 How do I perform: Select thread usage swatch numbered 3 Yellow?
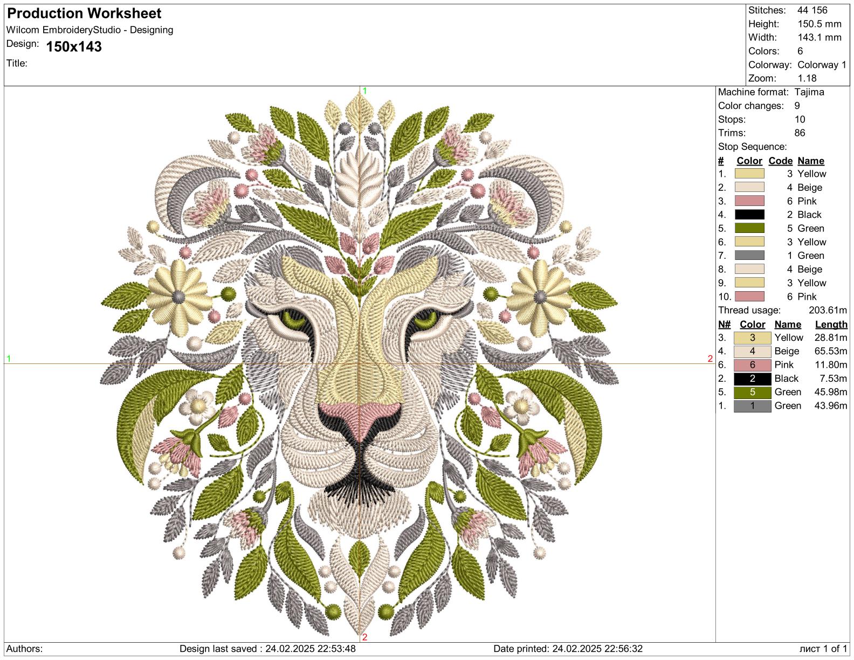click(753, 338)
